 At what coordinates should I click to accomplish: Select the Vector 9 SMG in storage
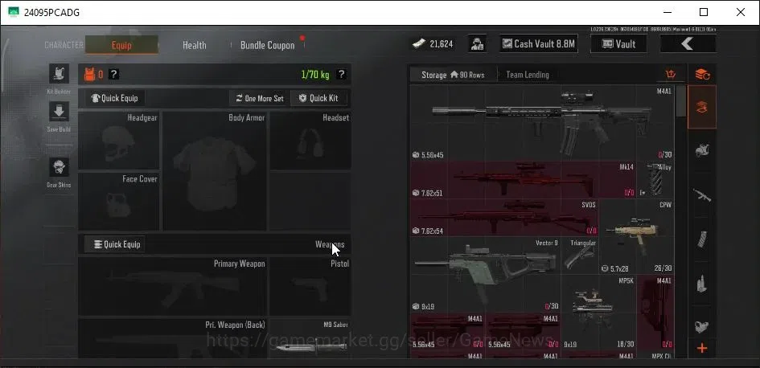click(x=486, y=274)
